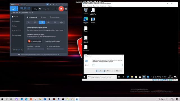
Task: Stop recording with the red Bandicam button
Action: pos(61,9)
